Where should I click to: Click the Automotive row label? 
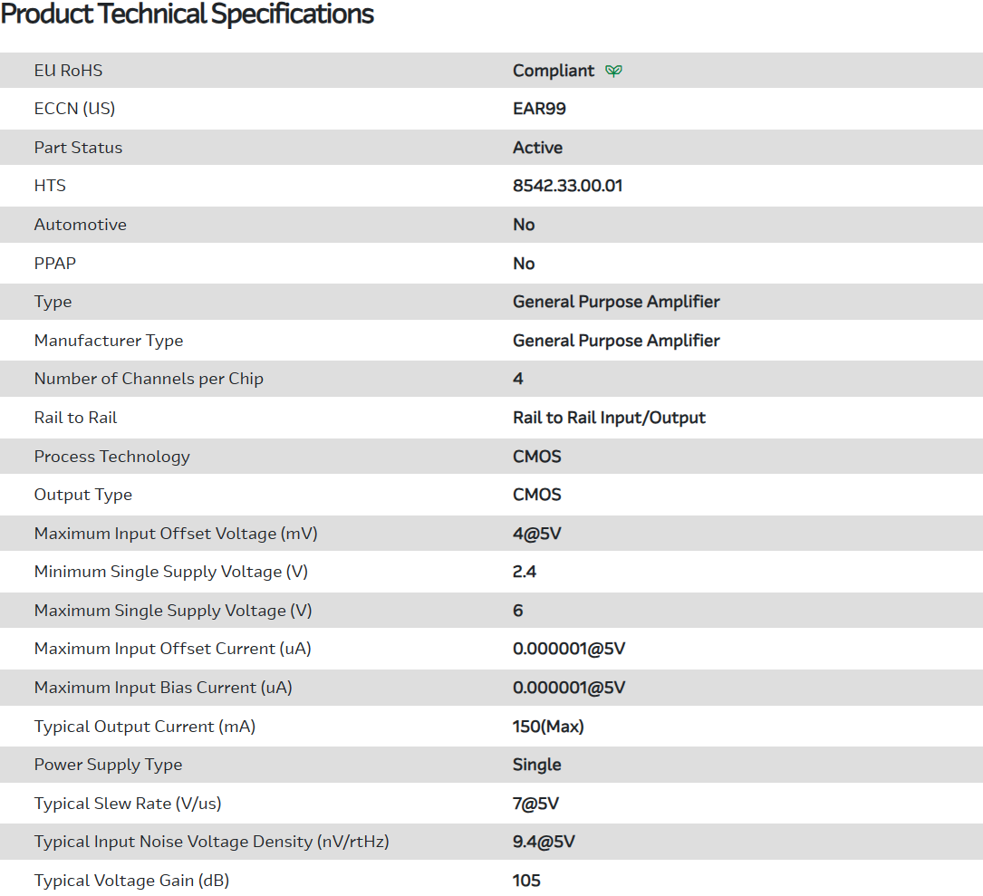pos(80,225)
